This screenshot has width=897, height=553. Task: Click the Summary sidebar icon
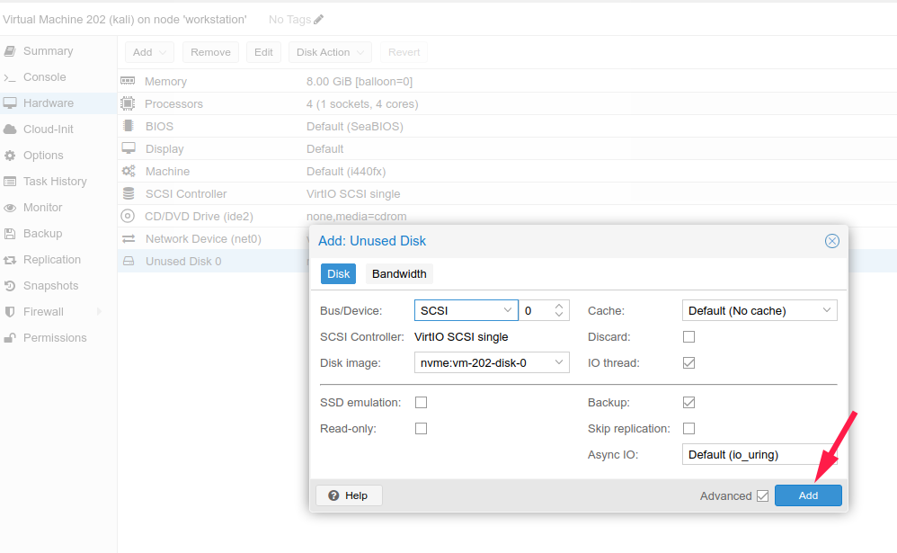pyautogui.click(x=10, y=51)
